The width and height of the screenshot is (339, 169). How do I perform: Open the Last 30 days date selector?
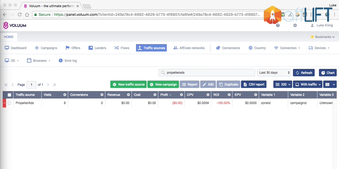click(274, 73)
